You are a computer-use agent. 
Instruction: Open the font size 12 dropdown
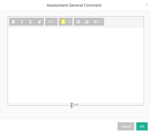pyautogui.click(x=51, y=22)
